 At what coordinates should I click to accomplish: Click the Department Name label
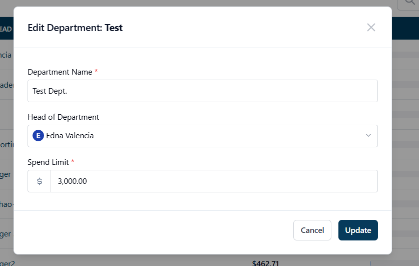click(x=60, y=72)
